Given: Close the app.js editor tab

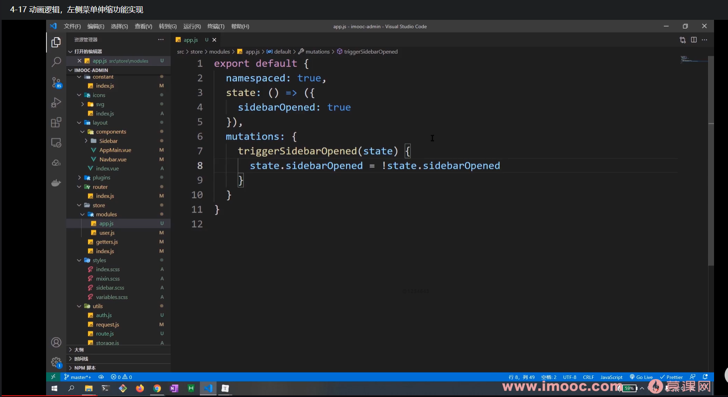Looking at the screenshot, I should point(214,40).
